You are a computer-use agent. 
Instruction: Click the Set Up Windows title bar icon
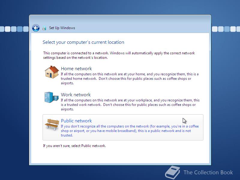tap(44, 28)
